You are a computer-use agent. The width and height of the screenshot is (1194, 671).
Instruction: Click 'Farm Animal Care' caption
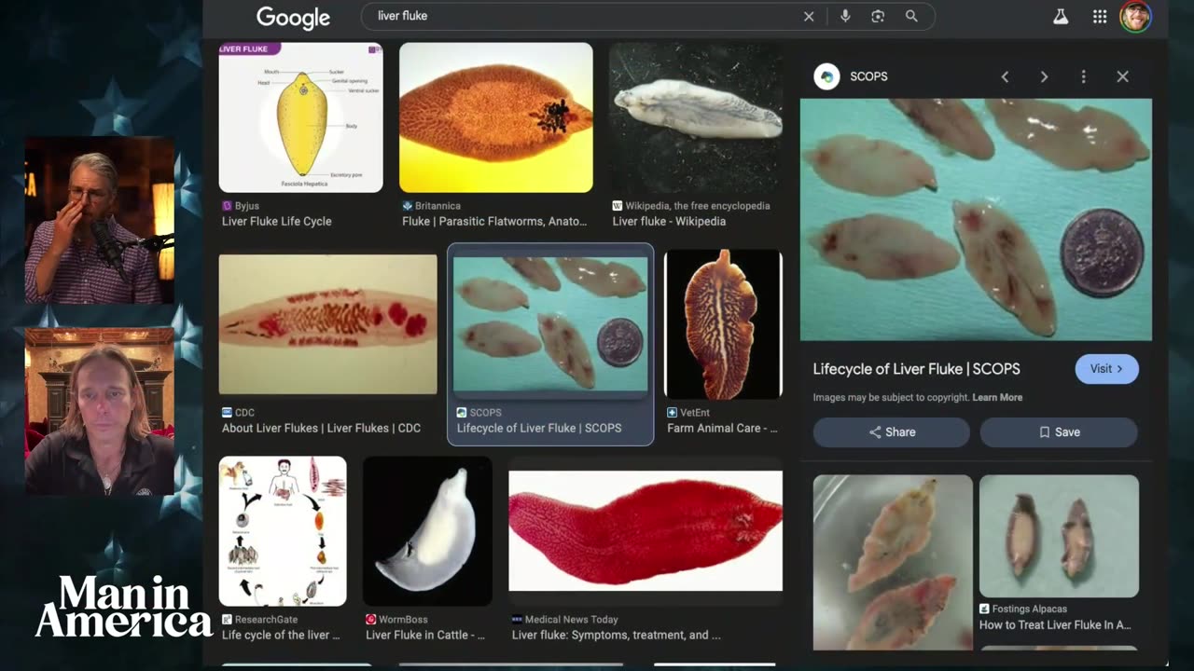point(722,429)
